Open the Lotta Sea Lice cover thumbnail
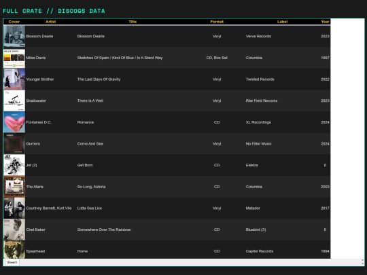This screenshot has height=275, width=367. tap(14, 208)
